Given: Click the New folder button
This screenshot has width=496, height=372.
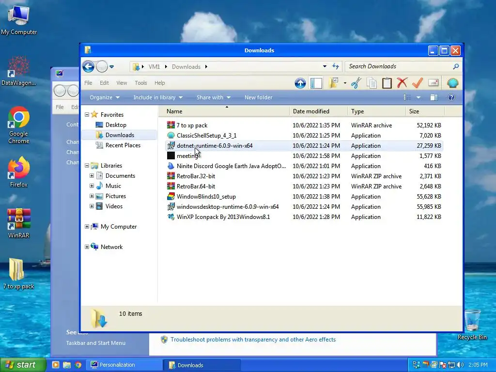Looking at the screenshot, I should [x=259, y=97].
